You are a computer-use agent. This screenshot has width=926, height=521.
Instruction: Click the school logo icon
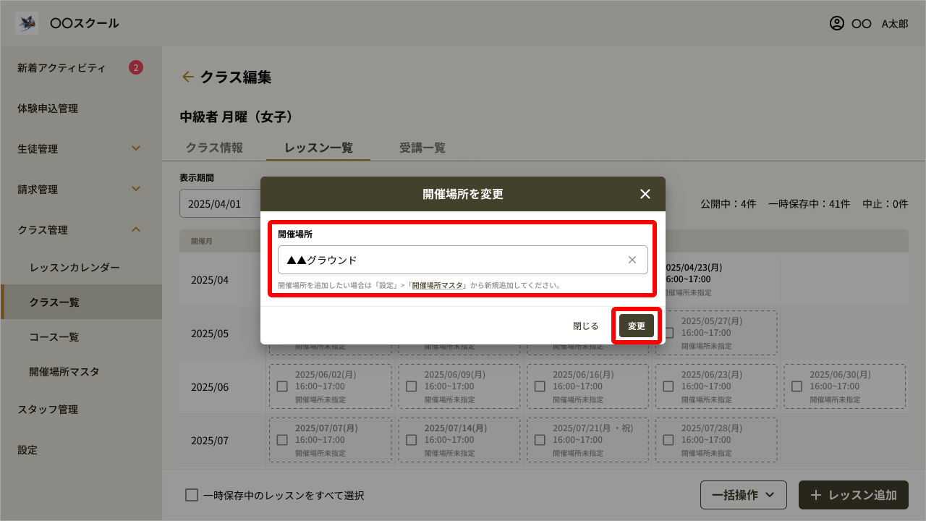click(x=27, y=23)
